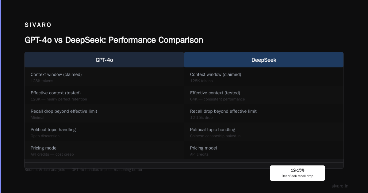Select the GPT-4o column header
The width and height of the screenshot is (368, 193).
(x=104, y=60)
